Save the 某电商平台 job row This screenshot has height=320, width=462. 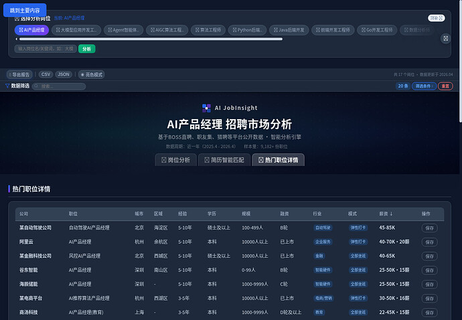tap(429, 299)
